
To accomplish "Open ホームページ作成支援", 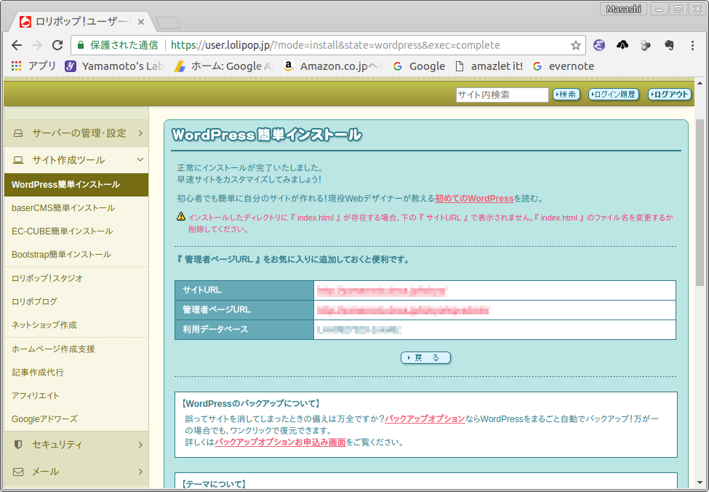I will (53, 349).
